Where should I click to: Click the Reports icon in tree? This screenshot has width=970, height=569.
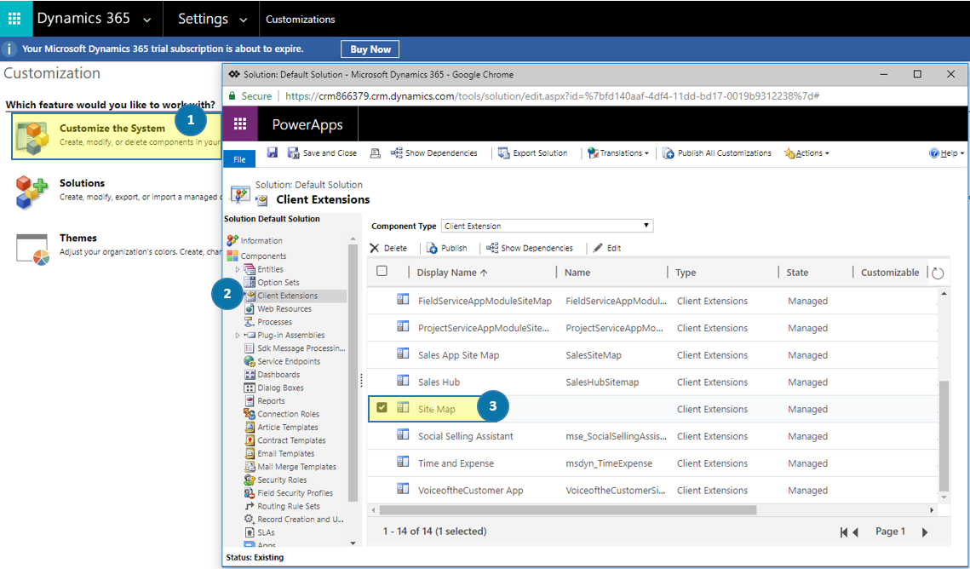coord(250,401)
